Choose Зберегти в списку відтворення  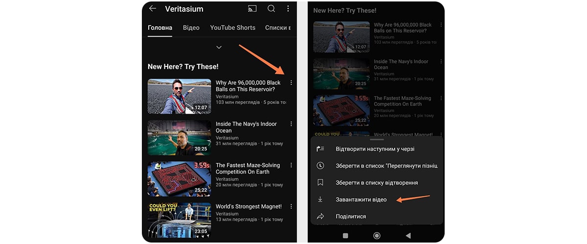pos(377,183)
